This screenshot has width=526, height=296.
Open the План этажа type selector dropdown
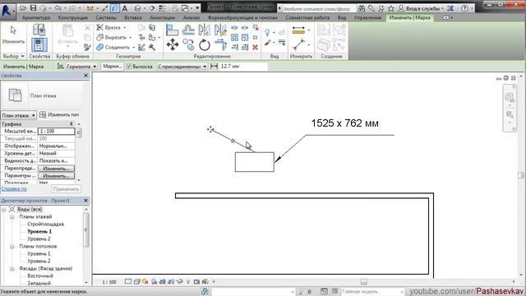(x=18, y=115)
